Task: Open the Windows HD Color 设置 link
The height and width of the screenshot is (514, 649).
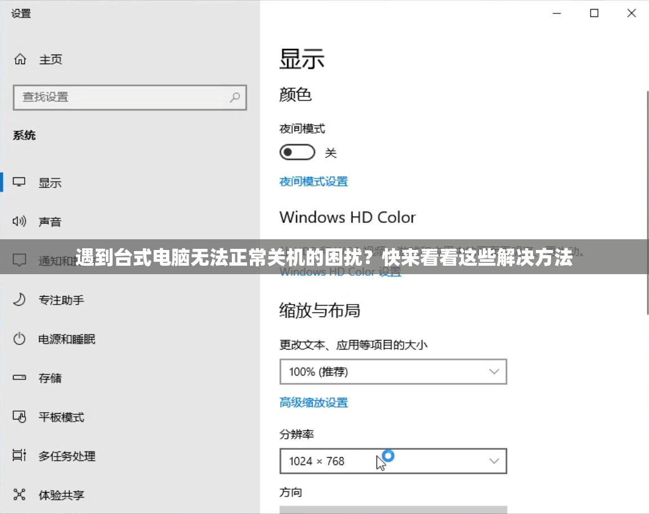Action: coord(340,271)
